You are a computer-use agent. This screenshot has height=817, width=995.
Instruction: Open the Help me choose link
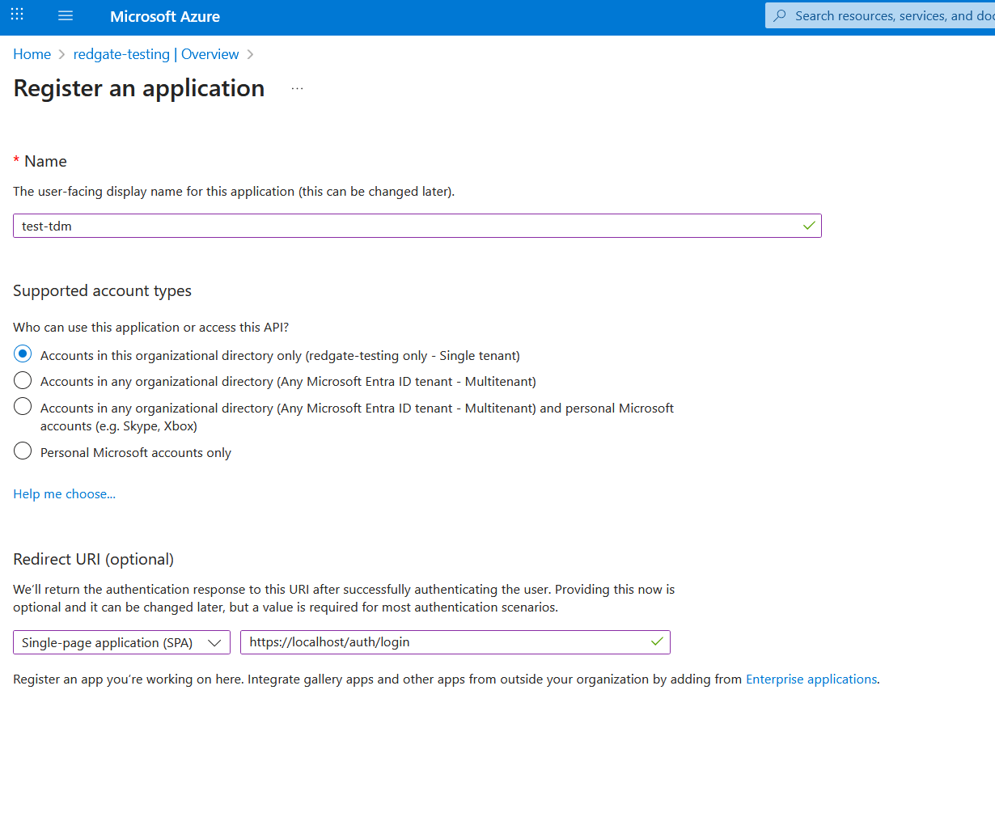[x=64, y=493]
